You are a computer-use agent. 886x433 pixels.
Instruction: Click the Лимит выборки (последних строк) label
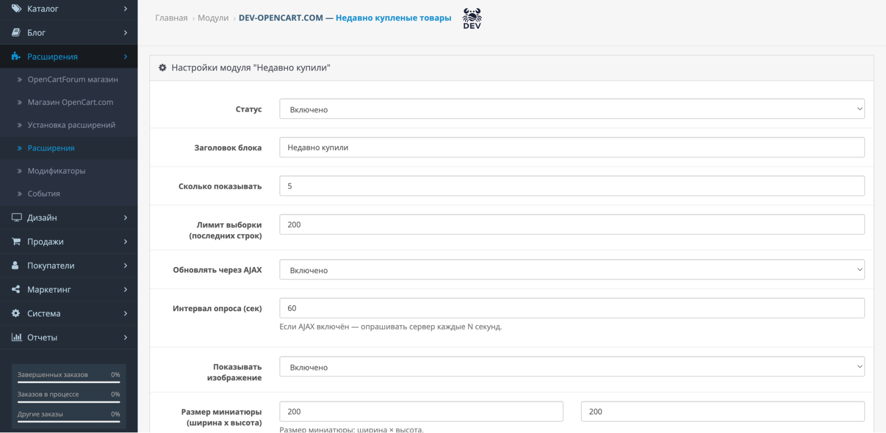[225, 230]
